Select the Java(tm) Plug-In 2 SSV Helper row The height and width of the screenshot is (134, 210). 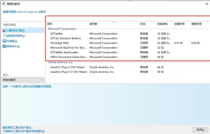[127, 72]
